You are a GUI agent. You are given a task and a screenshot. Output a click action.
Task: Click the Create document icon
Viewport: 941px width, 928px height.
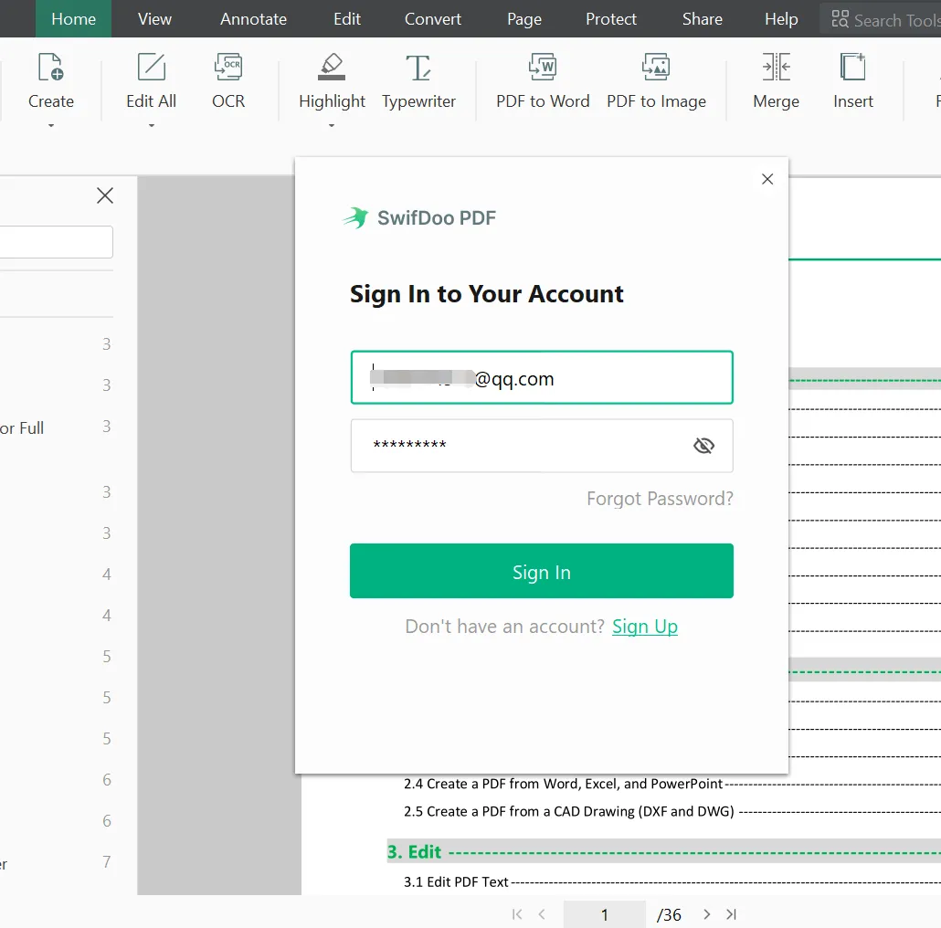pos(50,67)
